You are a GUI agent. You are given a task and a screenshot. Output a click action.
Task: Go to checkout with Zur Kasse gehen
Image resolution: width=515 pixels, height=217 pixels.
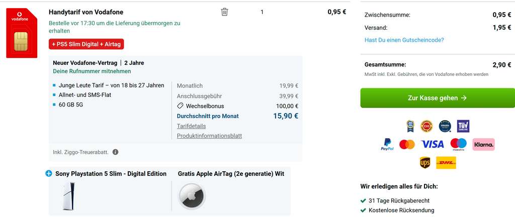(438, 97)
